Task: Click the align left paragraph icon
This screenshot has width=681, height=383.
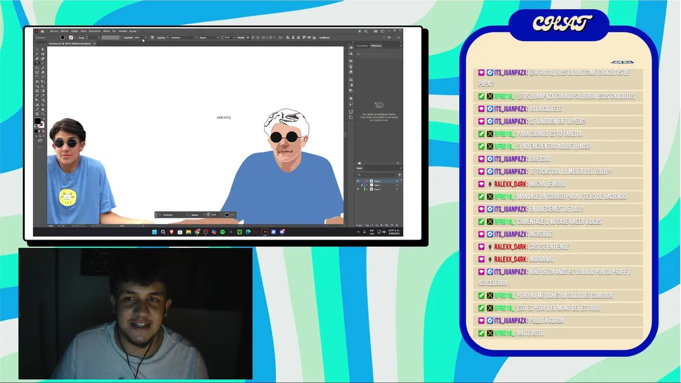Action: pos(248,38)
